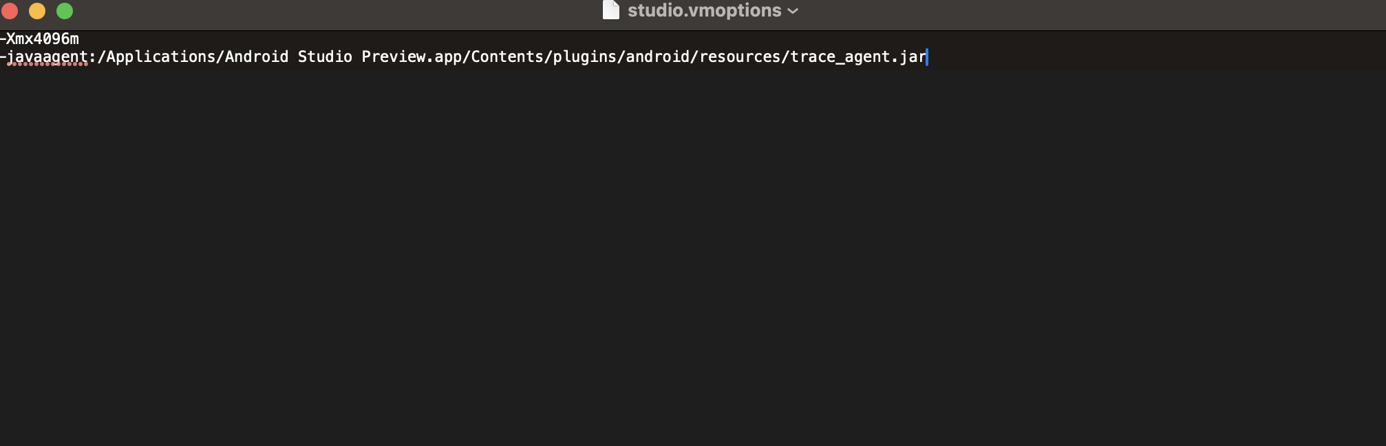Click the yellow minimize traffic light button
Screen dimensions: 1386x446
point(38,10)
